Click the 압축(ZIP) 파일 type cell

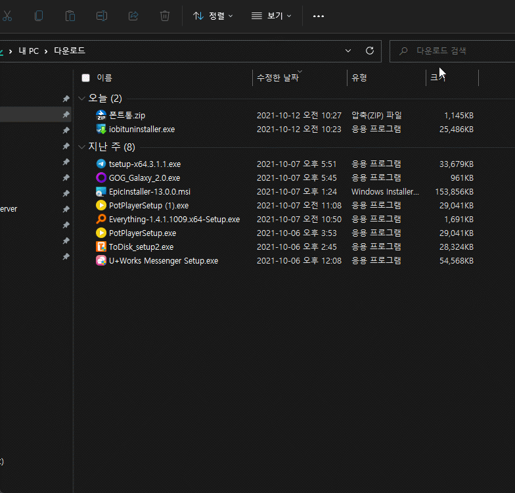tap(377, 116)
